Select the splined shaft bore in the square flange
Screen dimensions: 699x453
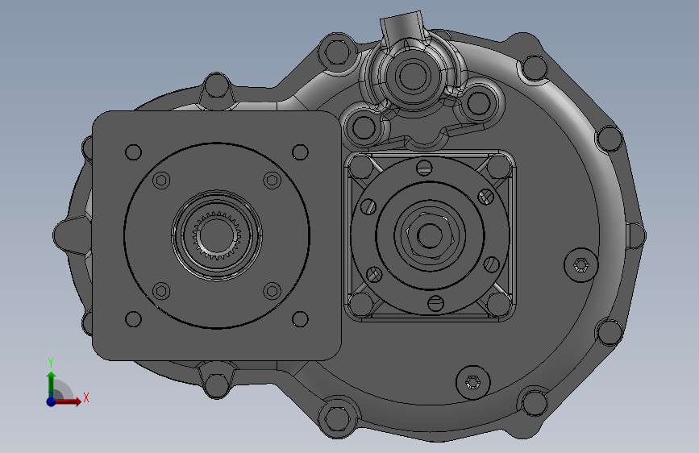[x=217, y=235]
